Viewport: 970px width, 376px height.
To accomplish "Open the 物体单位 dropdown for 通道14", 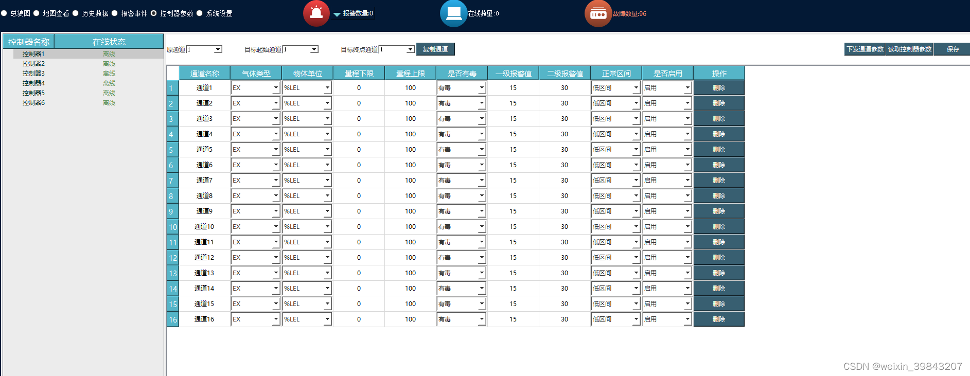I will 307,289.
